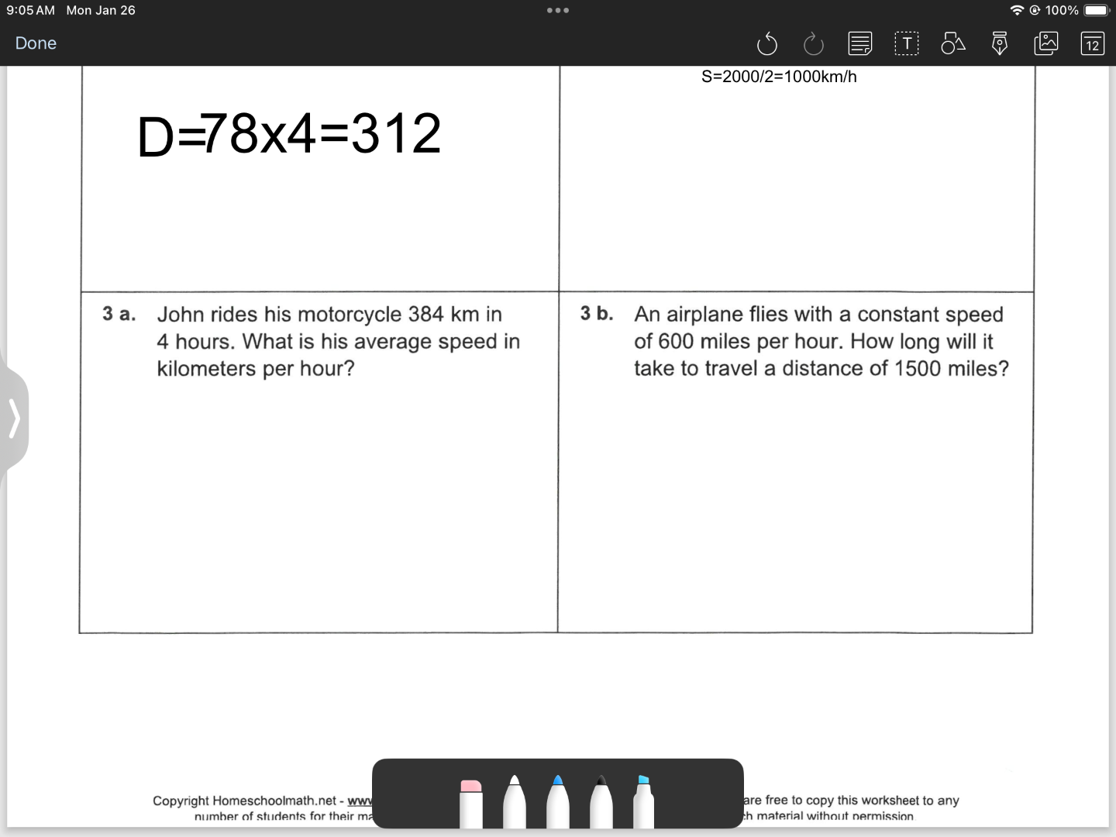This screenshot has width=1116, height=837.
Task: Expand the left side panel chevron
Action: click(x=14, y=418)
